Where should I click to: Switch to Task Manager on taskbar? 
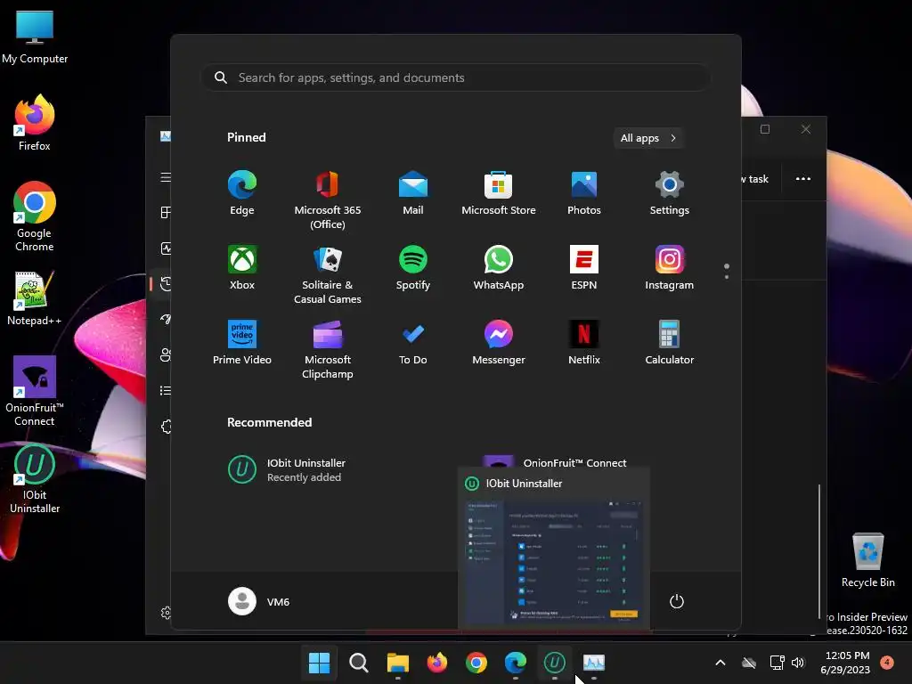[x=594, y=663]
